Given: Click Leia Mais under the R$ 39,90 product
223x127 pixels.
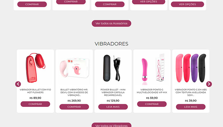Looking at the screenshot, I should coord(191,107).
